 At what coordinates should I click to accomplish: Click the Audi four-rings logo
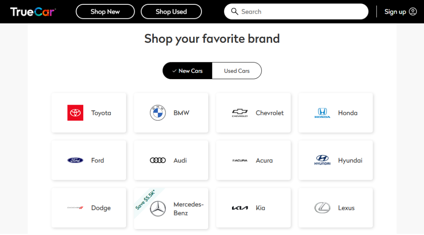[158, 160]
